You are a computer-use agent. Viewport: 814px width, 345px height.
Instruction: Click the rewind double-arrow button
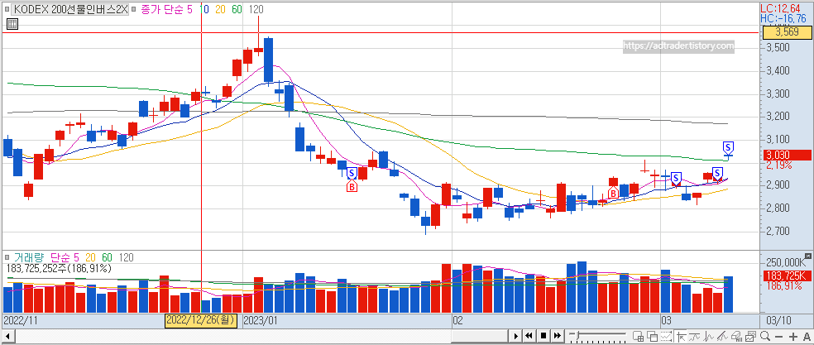click(529, 336)
